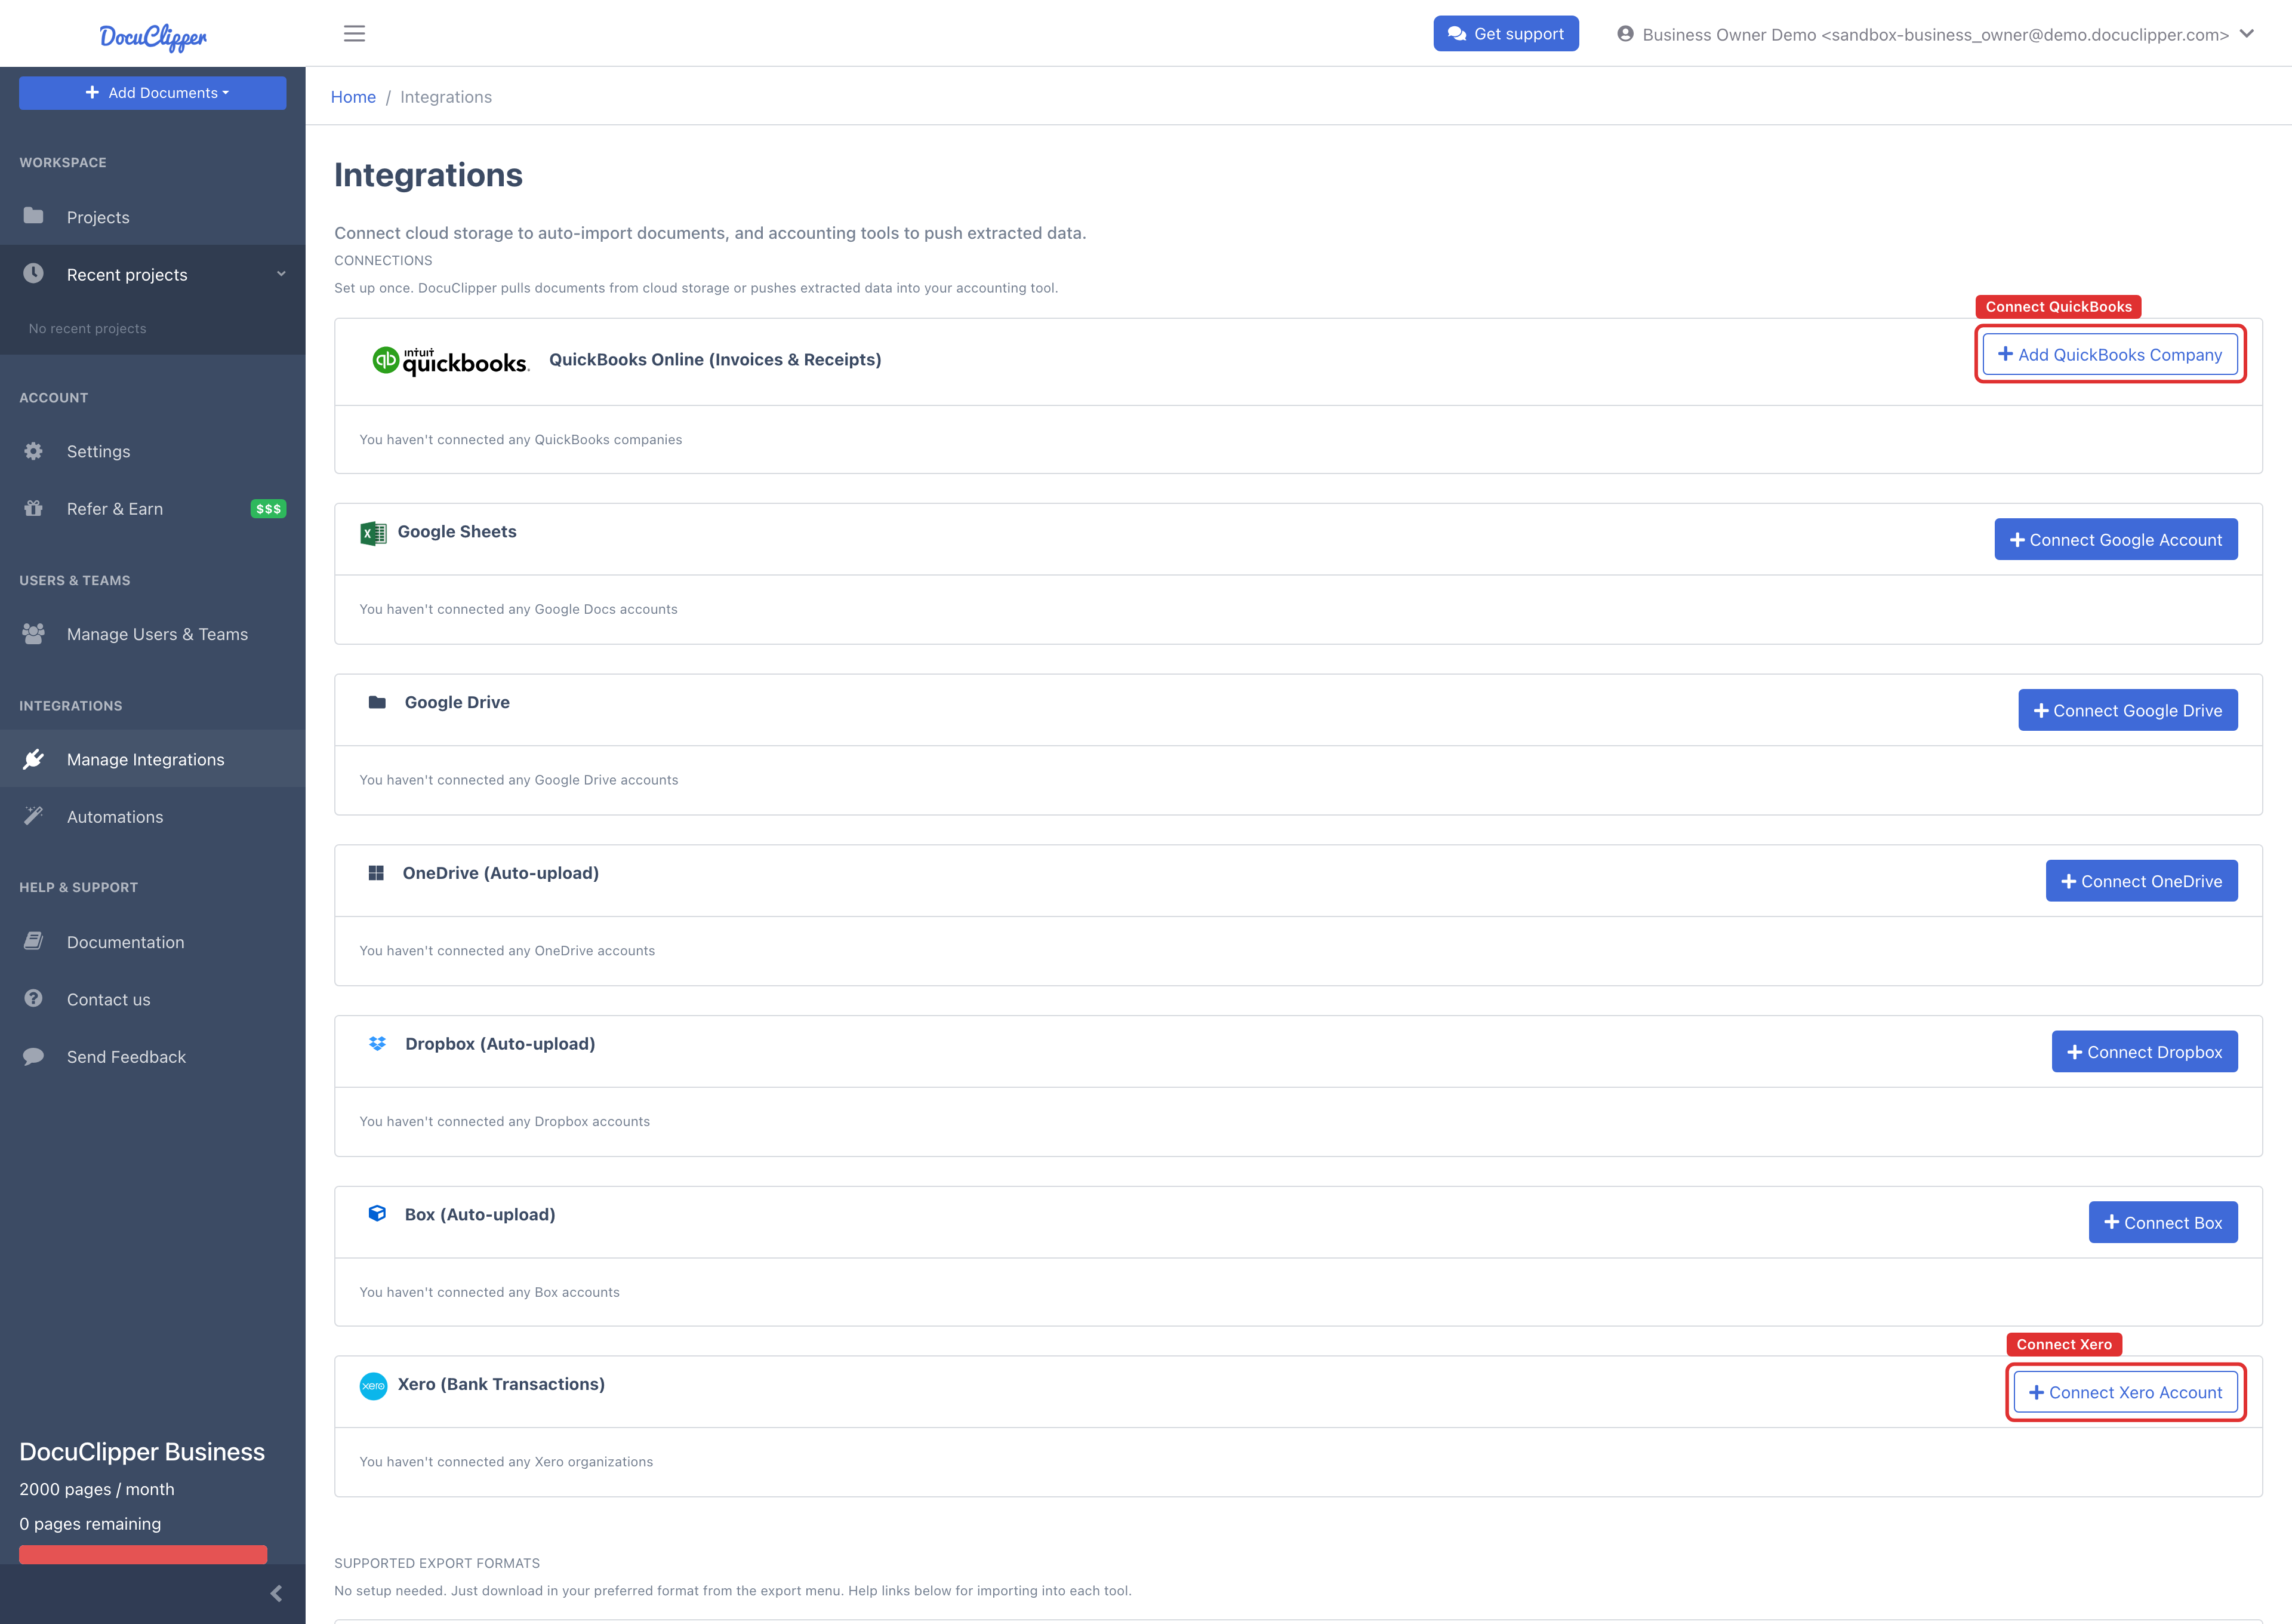Select Manage Integrations in the sidebar
Image resolution: width=2292 pixels, height=1624 pixels.
(153, 759)
